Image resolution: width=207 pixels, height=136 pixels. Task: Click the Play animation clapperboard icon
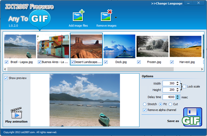pyautogui.click(x=16, y=113)
